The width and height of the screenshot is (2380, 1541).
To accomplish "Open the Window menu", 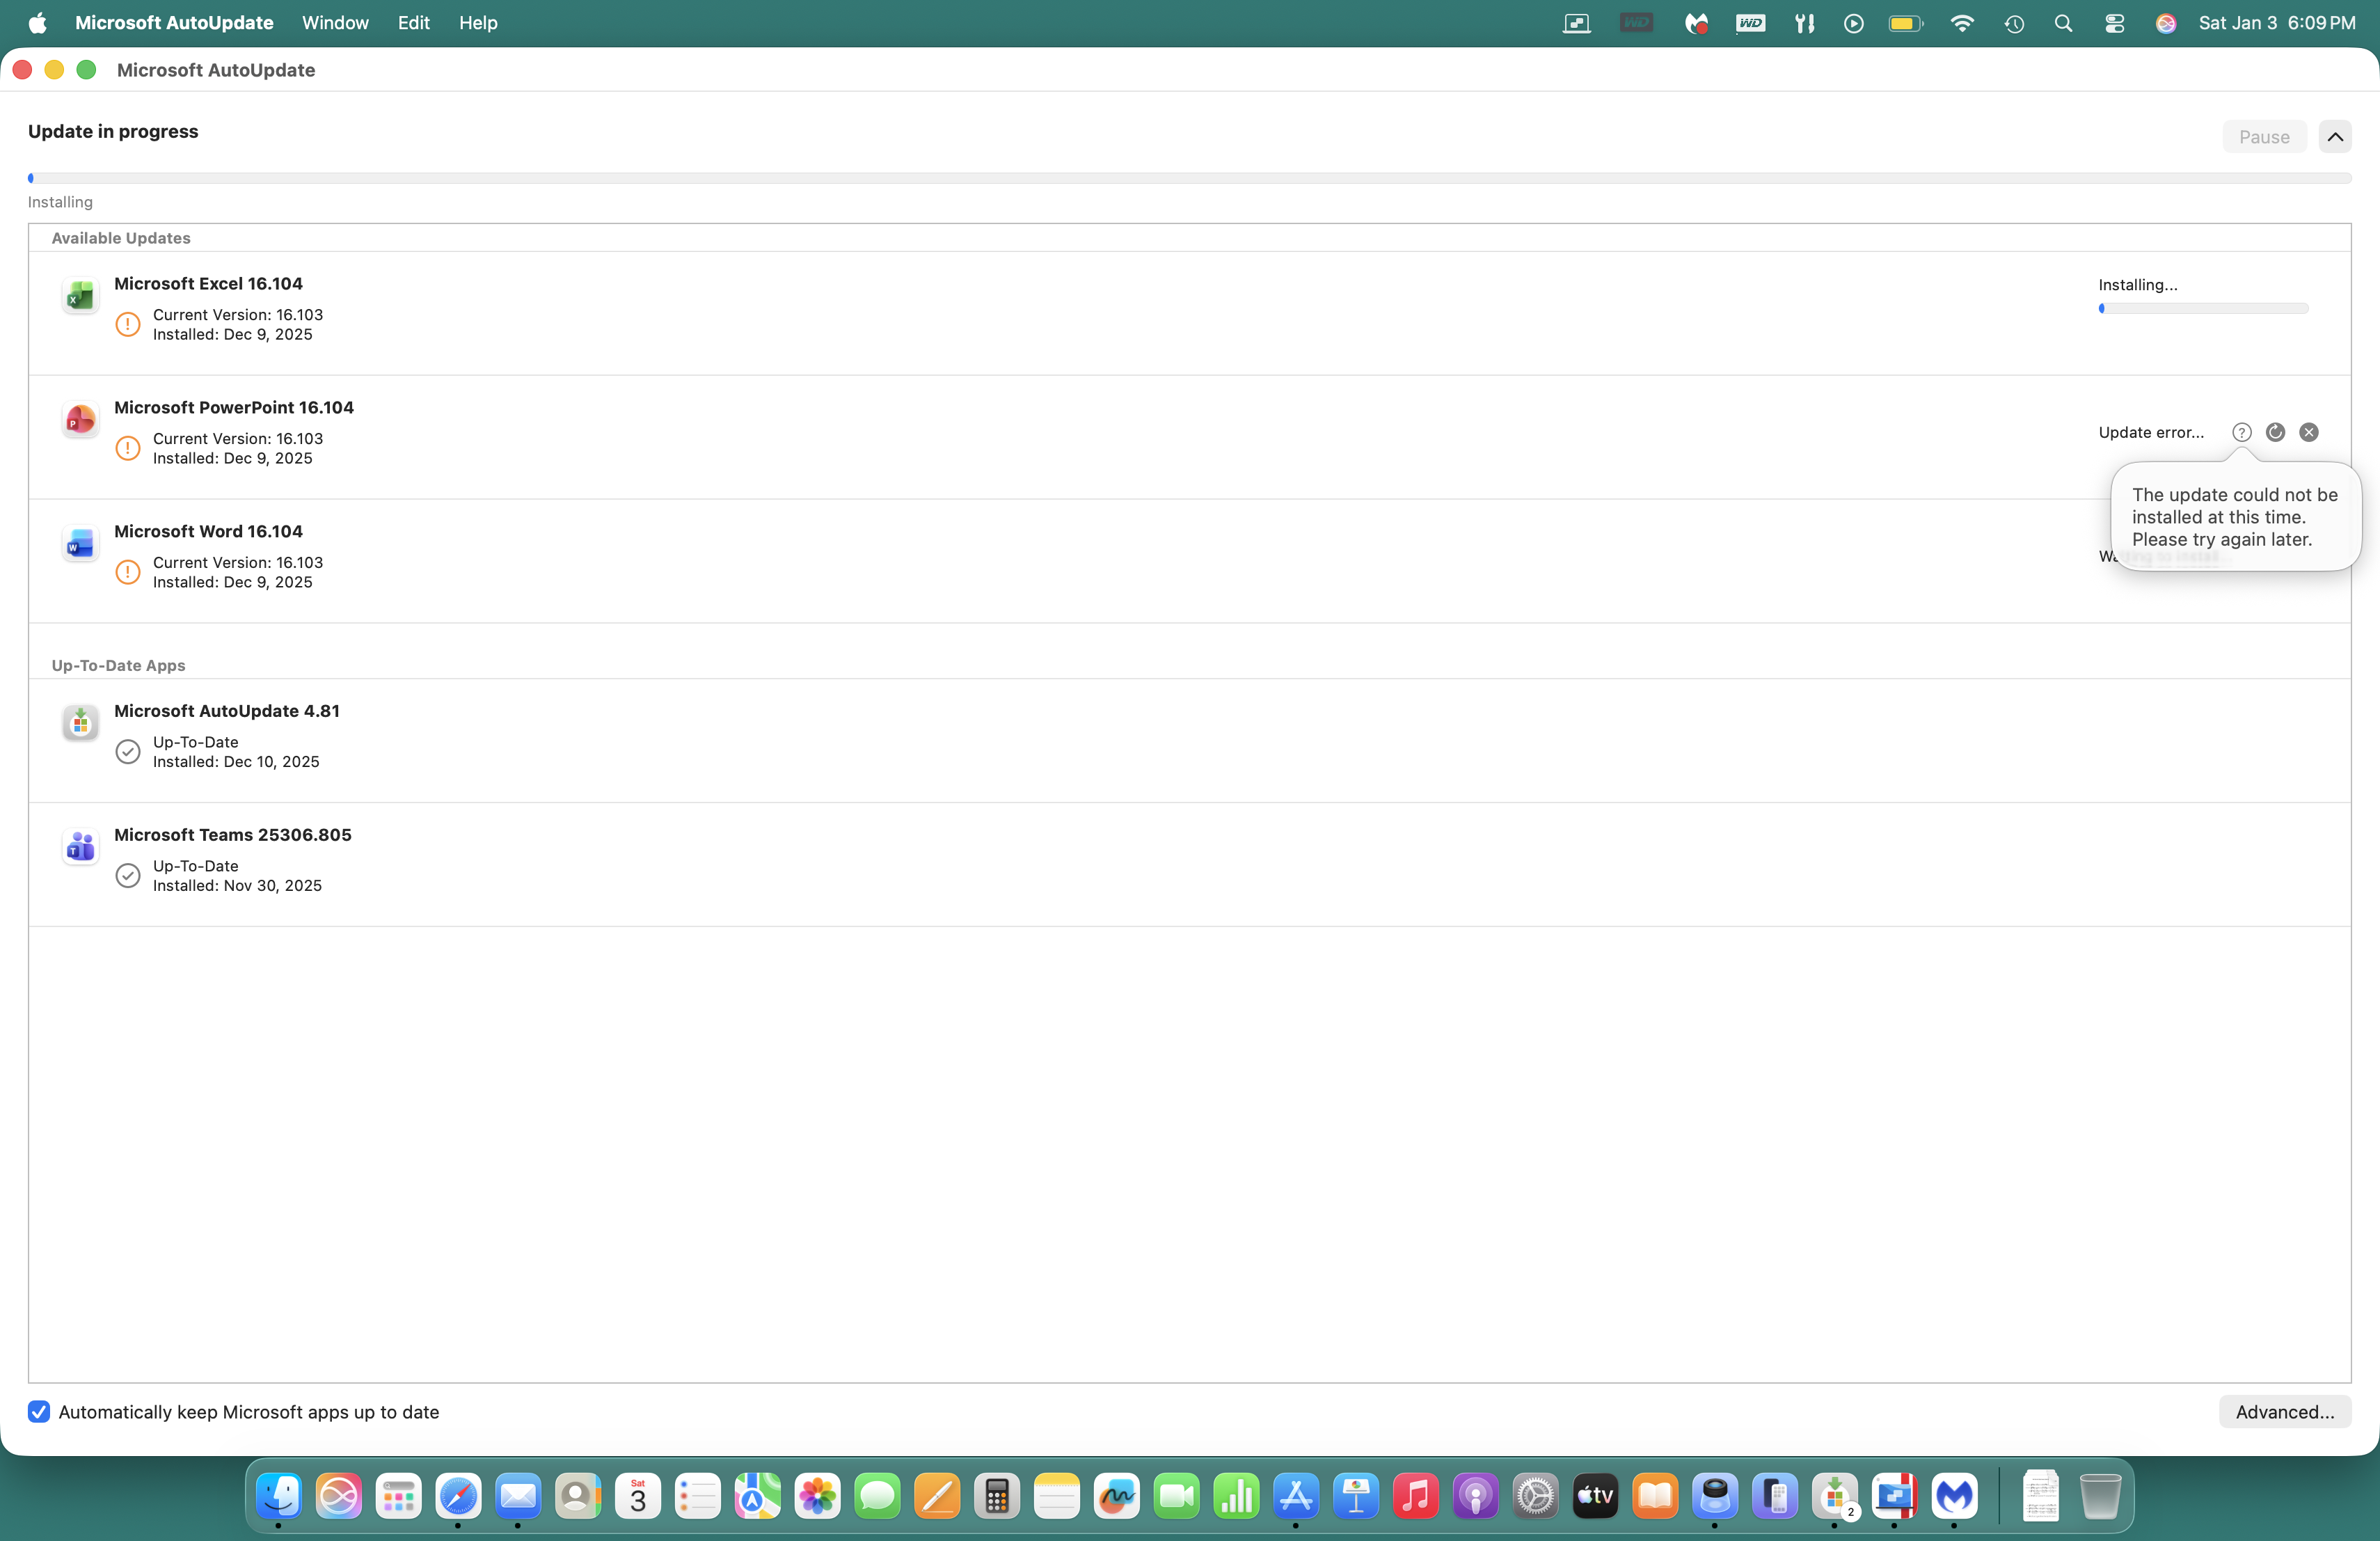I will coord(335,23).
